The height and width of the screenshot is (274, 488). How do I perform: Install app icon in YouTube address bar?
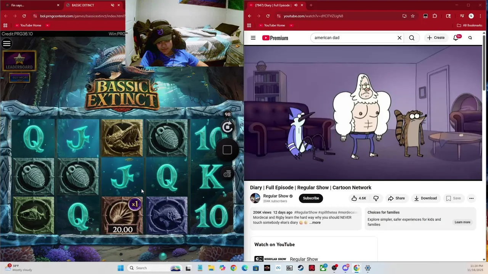(405, 16)
